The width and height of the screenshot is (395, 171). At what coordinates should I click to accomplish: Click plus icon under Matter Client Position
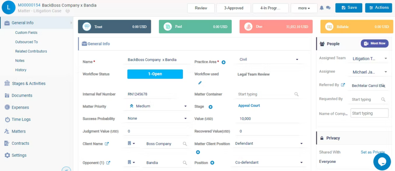click(x=198, y=152)
